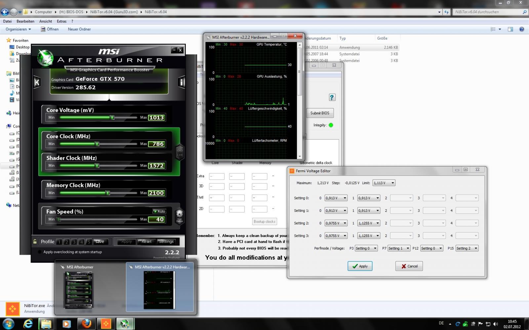Apply changes in Fermi Voltage Editor
The image size is (529, 330).
tap(360, 266)
